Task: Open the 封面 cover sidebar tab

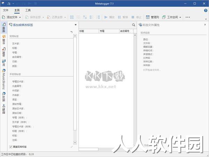Action: pyautogui.click(x=4, y=97)
